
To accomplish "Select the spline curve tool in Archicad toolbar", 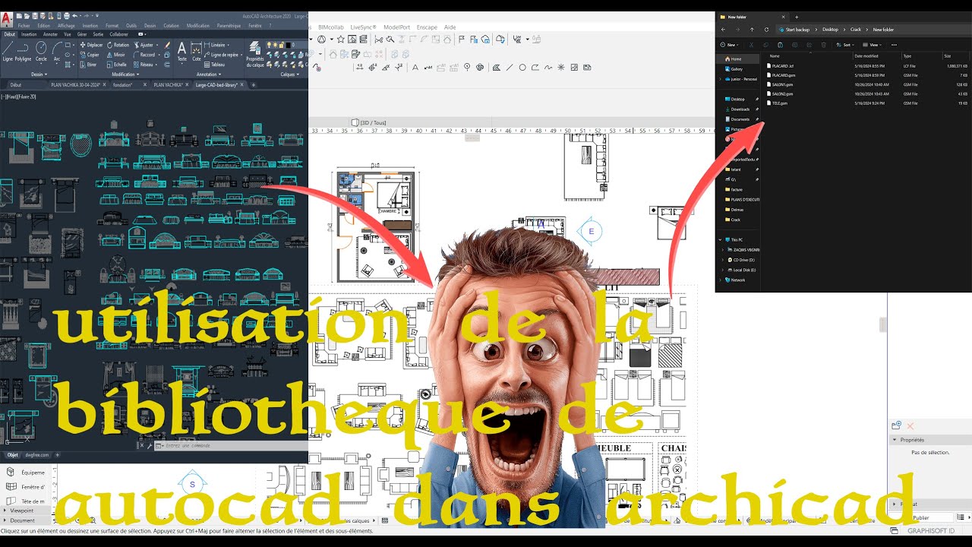I will [x=548, y=67].
